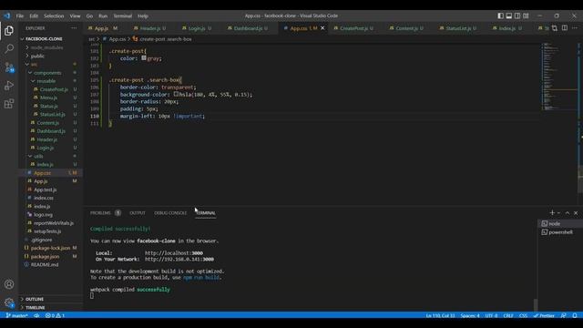This screenshot has width=583, height=328.
Task: Open the Terminal menu
Action: click(x=123, y=16)
